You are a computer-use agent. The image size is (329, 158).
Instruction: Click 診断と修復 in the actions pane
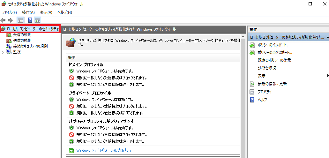click(x=267, y=68)
